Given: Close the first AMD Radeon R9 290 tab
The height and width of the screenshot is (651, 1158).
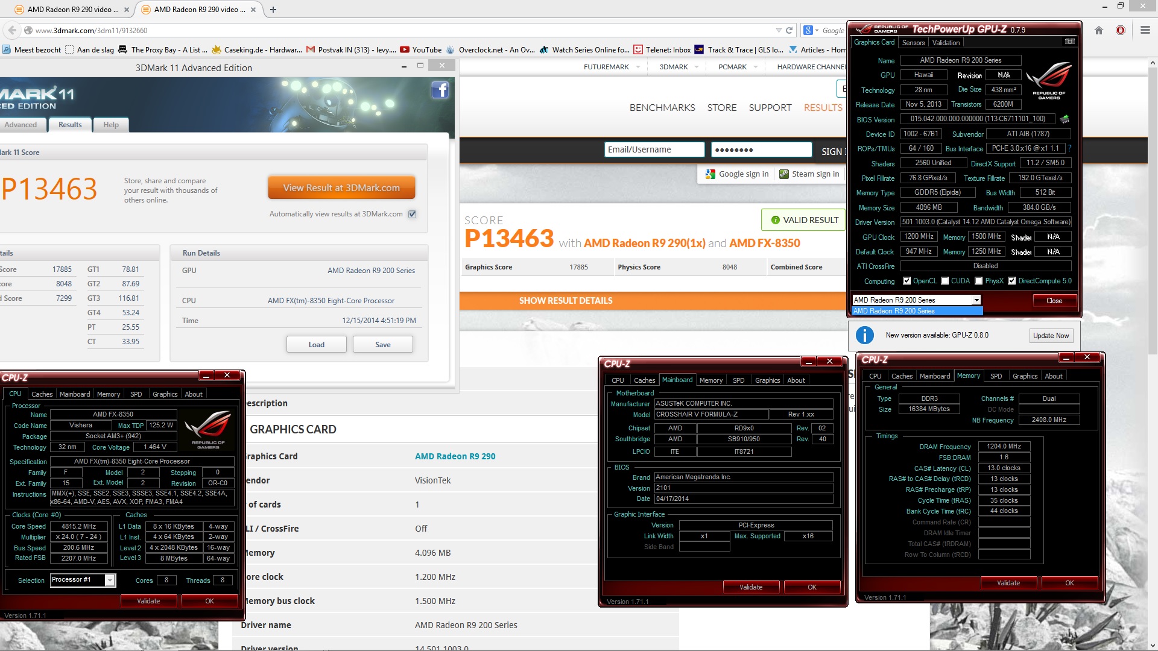Looking at the screenshot, I should click(126, 10).
